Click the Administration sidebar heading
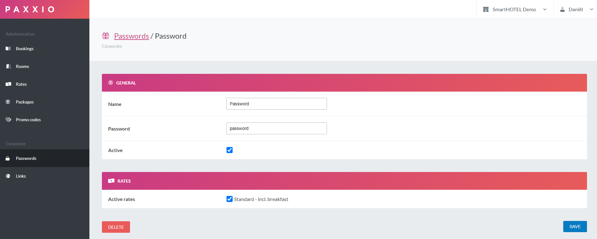Screen dimensions: 597x239 coord(20,34)
